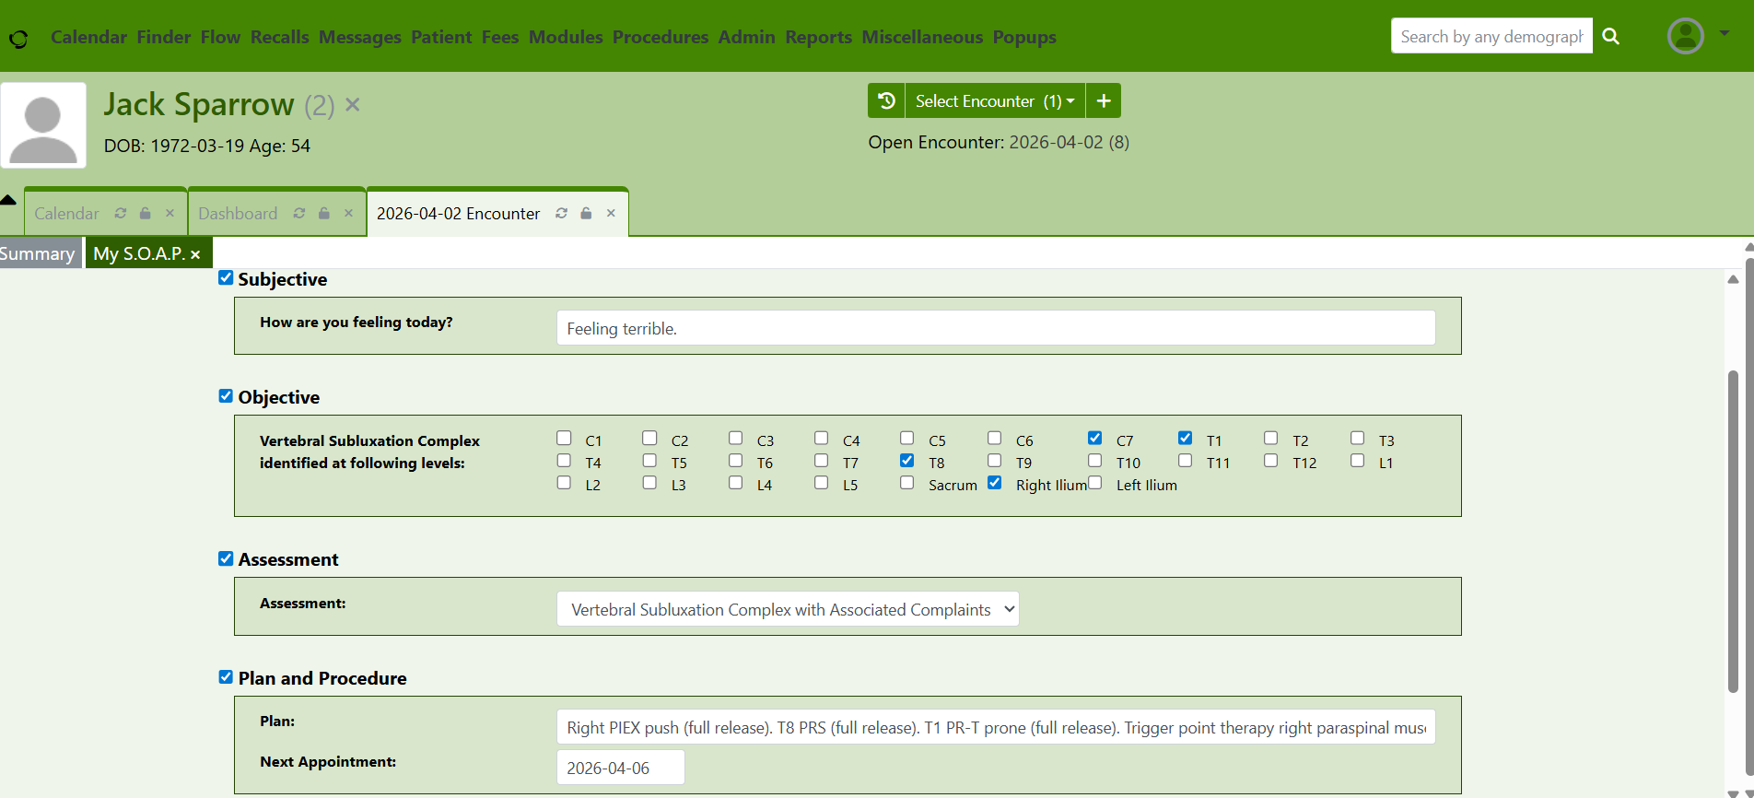Check the C1 vertebra checkbox
1754x798 pixels.
(x=564, y=439)
